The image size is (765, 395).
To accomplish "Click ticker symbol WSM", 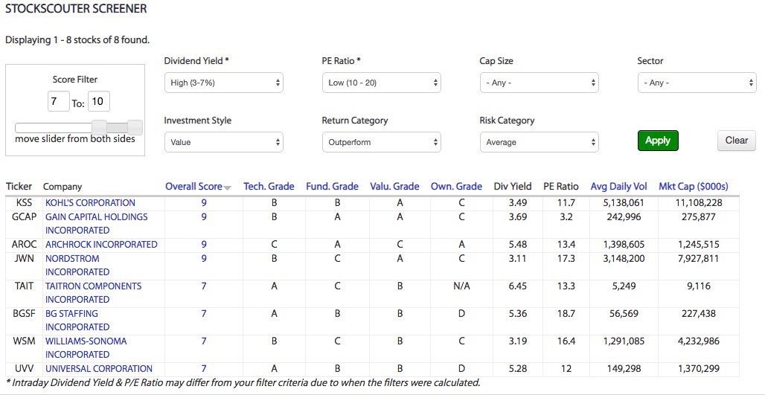I will (24, 341).
